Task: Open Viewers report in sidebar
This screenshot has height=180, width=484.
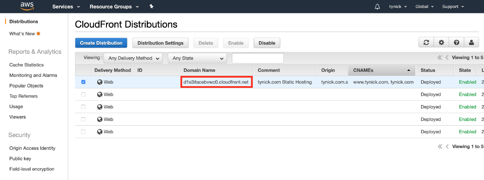Action: [17, 117]
